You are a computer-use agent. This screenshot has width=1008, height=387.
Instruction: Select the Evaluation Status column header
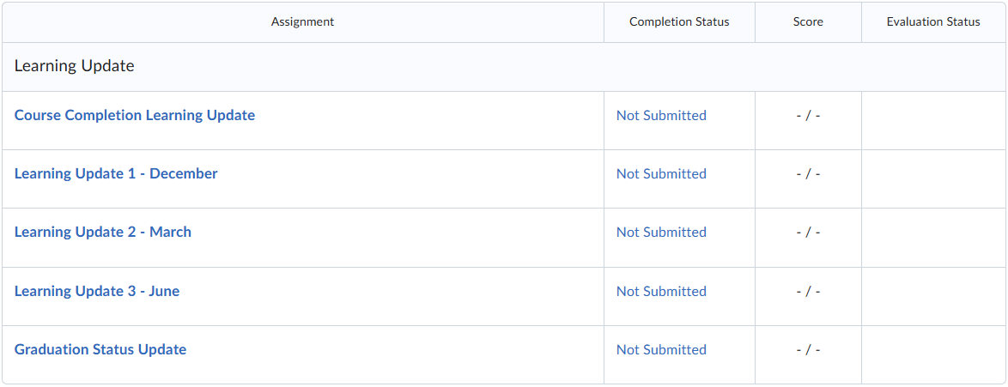[933, 21]
